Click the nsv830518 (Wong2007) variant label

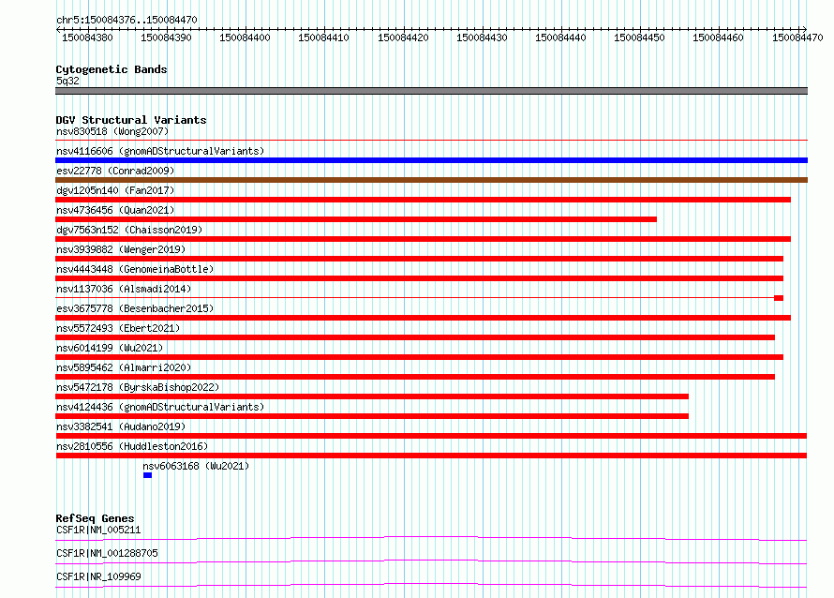tap(112, 131)
